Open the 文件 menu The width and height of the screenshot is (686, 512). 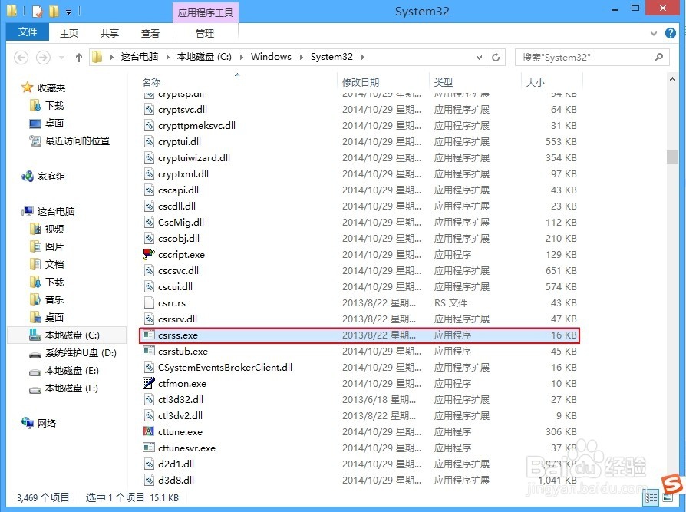(x=27, y=32)
